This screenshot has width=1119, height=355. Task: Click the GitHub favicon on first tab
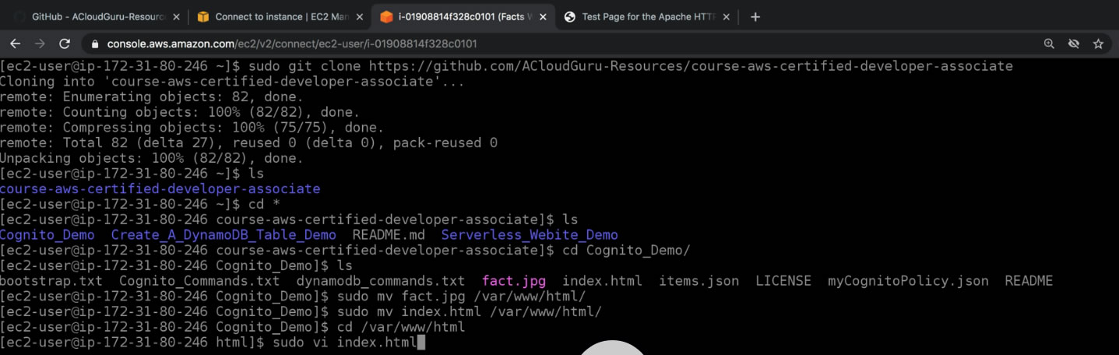[19, 17]
